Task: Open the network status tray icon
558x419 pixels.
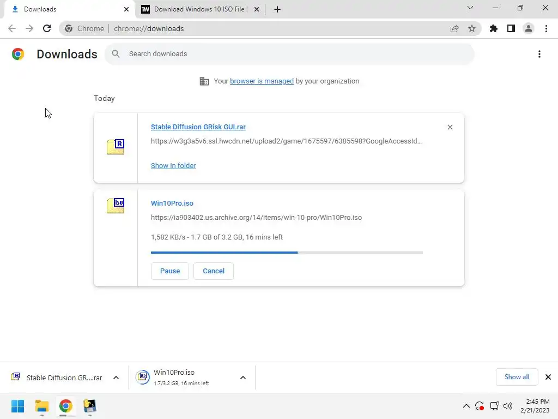Action: (494, 406)
